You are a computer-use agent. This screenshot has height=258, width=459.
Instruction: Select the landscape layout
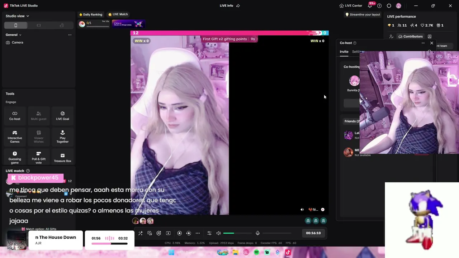pos(39,25)
